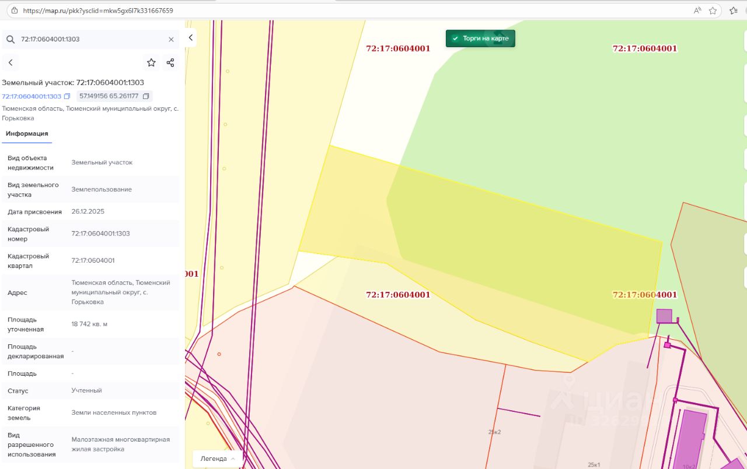This screenshot has height=469, width=747.
Task: Open Read Aloud in the address bar
Action: pos(697,10)
